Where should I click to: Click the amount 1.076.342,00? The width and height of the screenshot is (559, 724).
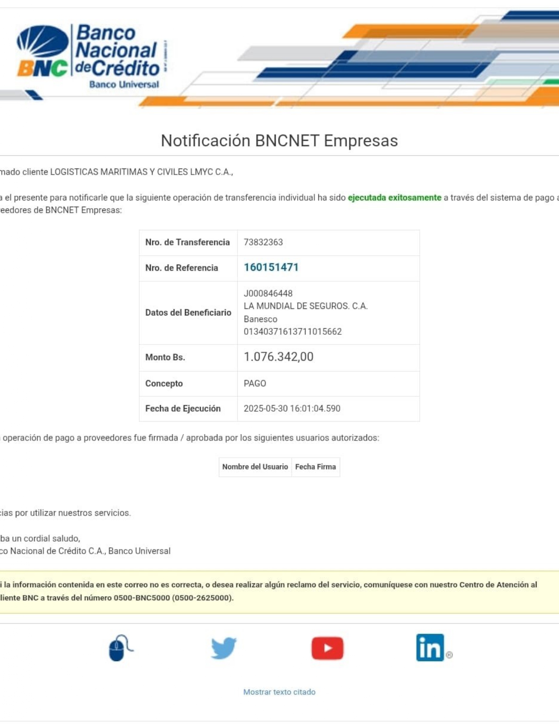click(278, 357)
